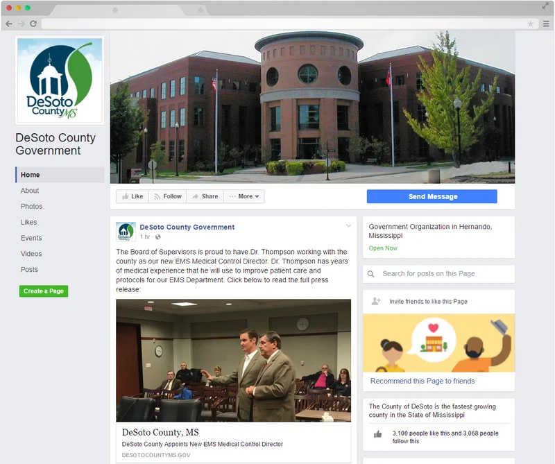Image resolution: width=555 pixels, height=464 pixels.
Task: Open the browser hamburger menu
Action: [546, 24]
